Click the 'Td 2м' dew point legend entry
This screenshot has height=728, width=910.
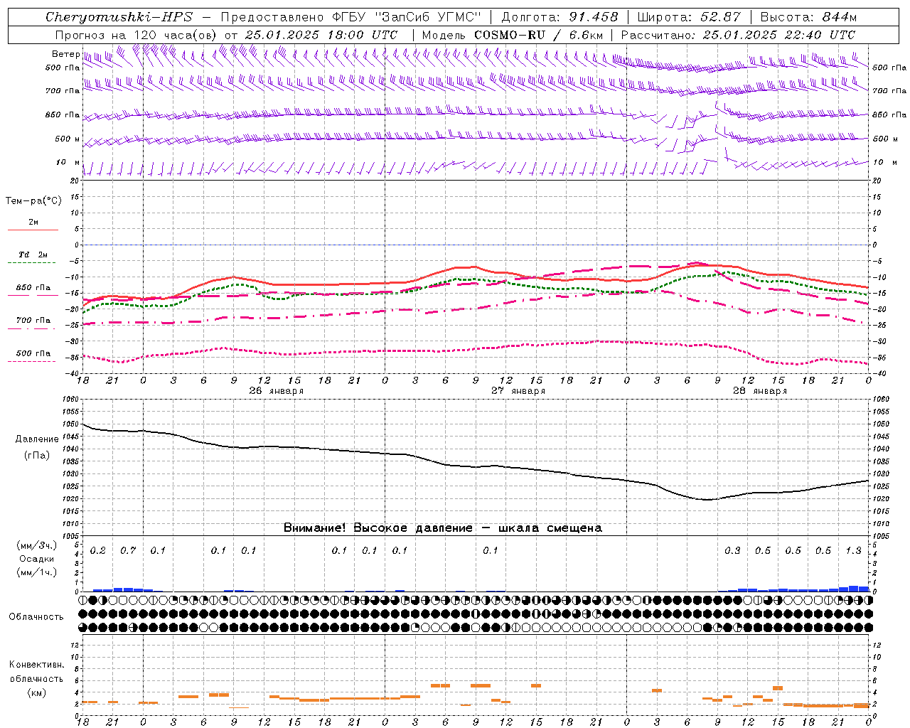pyautogui.click(x=33, y=255)
